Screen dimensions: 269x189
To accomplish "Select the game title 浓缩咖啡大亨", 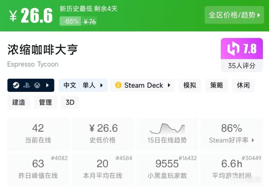I will pyautogui.click(x=42, y=50).
